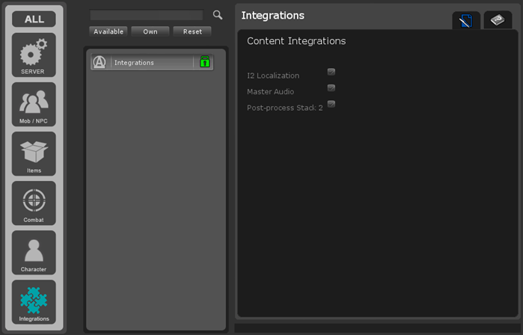Select the Integrations puzzle category
Viewport: 523px width, 335px height.
tap(34, 302)
